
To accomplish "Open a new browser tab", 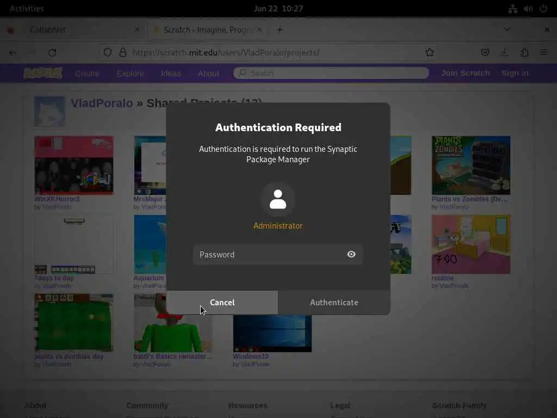I will click(x=280, y=30).
